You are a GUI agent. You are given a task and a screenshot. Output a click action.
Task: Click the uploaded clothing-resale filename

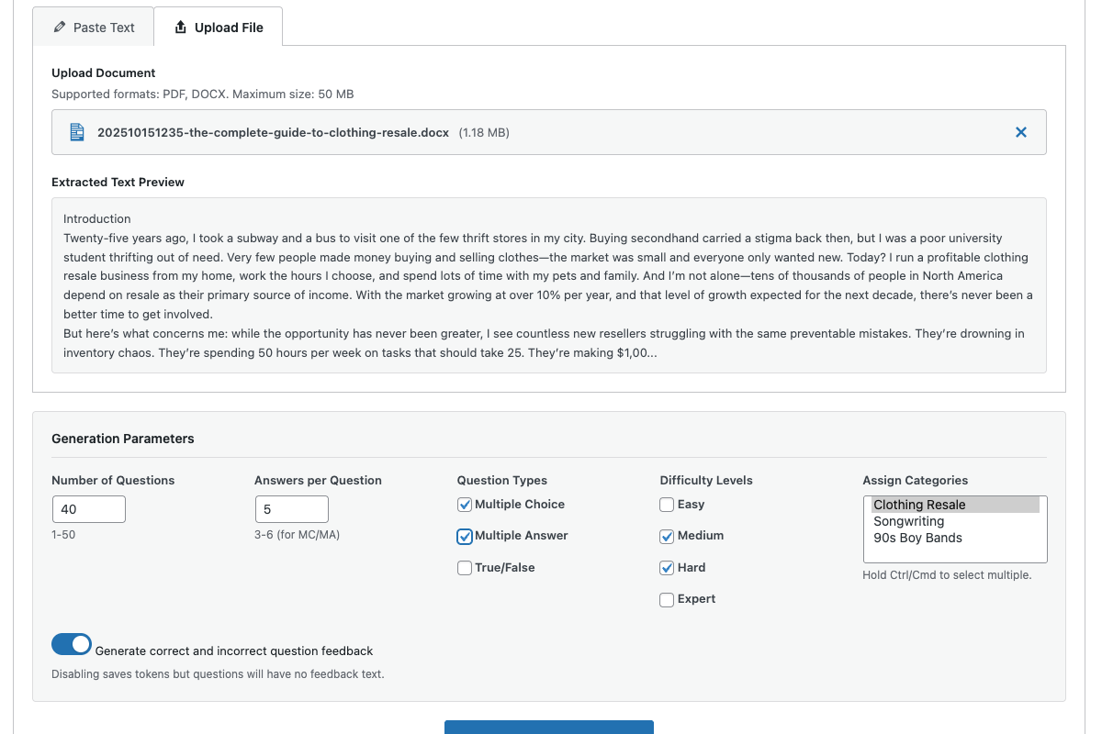pos(273,132)
